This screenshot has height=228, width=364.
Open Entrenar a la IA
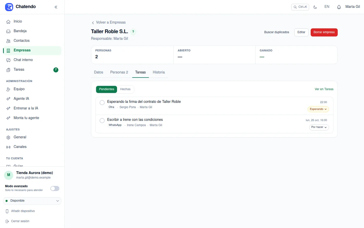tap(32, 108)
